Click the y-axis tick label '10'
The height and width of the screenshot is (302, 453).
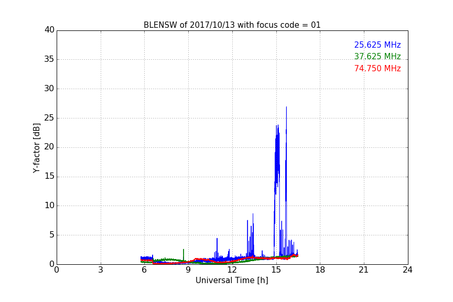pyautogui.click(x=49, y=206)
